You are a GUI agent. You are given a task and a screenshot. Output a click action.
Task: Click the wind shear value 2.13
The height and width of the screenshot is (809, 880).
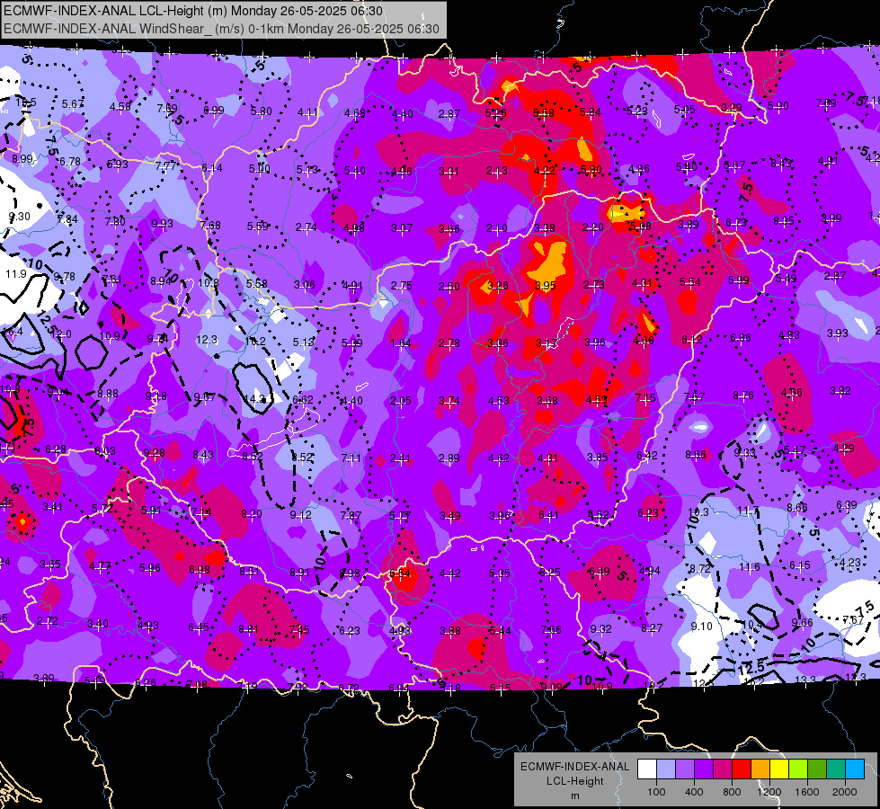(x=497, y=171)
